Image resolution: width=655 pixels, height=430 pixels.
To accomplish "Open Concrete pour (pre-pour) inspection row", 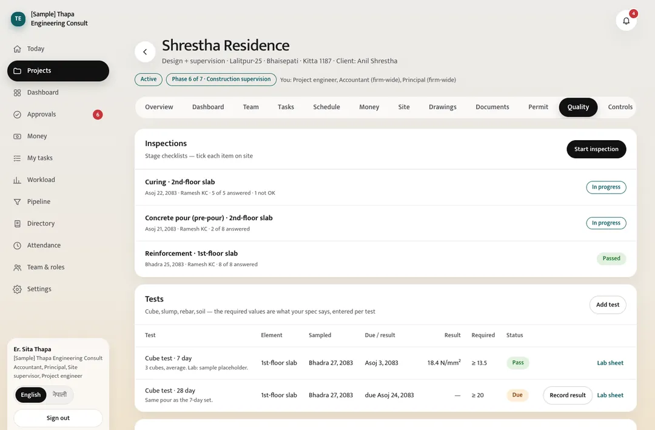I will point(385,223).
